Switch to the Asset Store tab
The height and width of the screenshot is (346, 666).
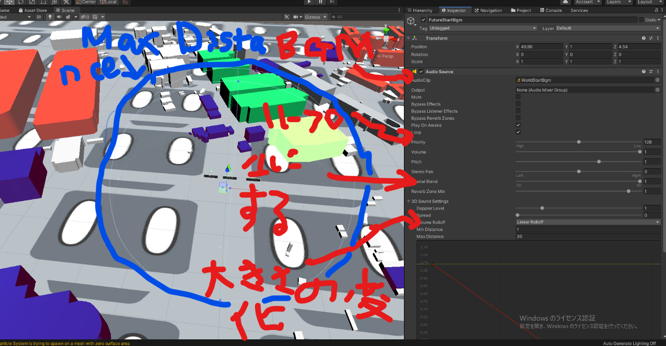[32, 10]
